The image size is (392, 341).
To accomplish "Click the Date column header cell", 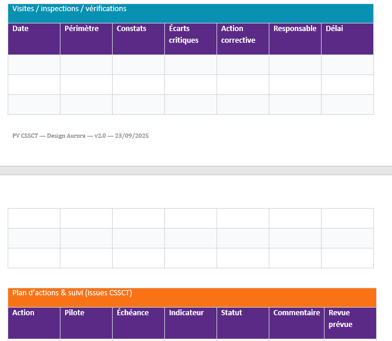I will 33,39.
